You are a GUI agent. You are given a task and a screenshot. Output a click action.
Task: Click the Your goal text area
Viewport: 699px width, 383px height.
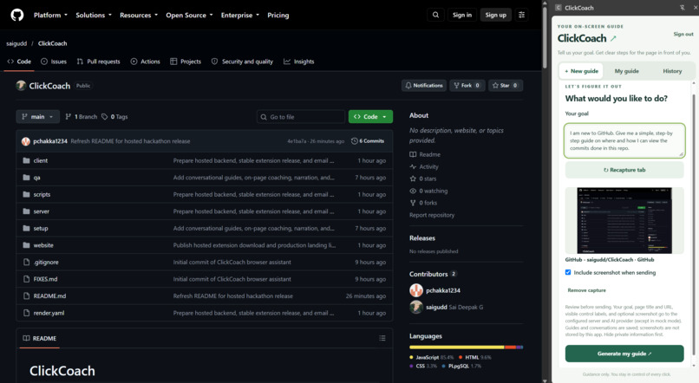[624, 140]
